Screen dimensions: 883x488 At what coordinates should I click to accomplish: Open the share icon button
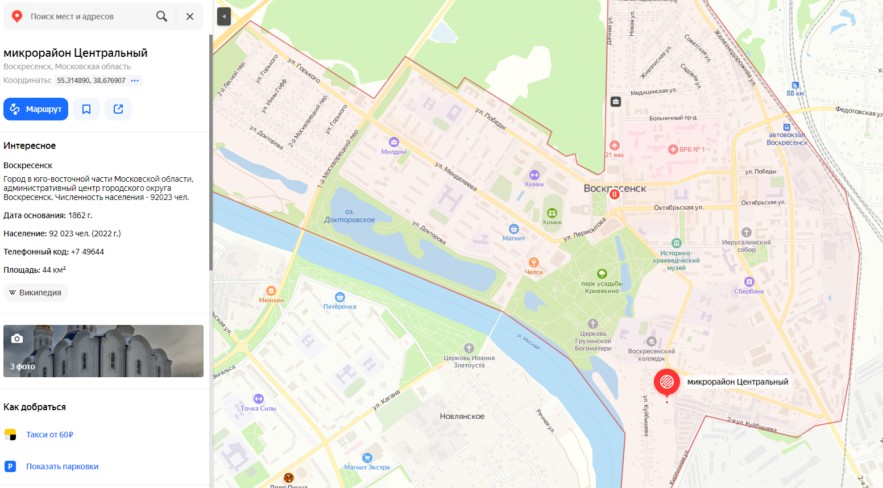[x=118, y=109]
